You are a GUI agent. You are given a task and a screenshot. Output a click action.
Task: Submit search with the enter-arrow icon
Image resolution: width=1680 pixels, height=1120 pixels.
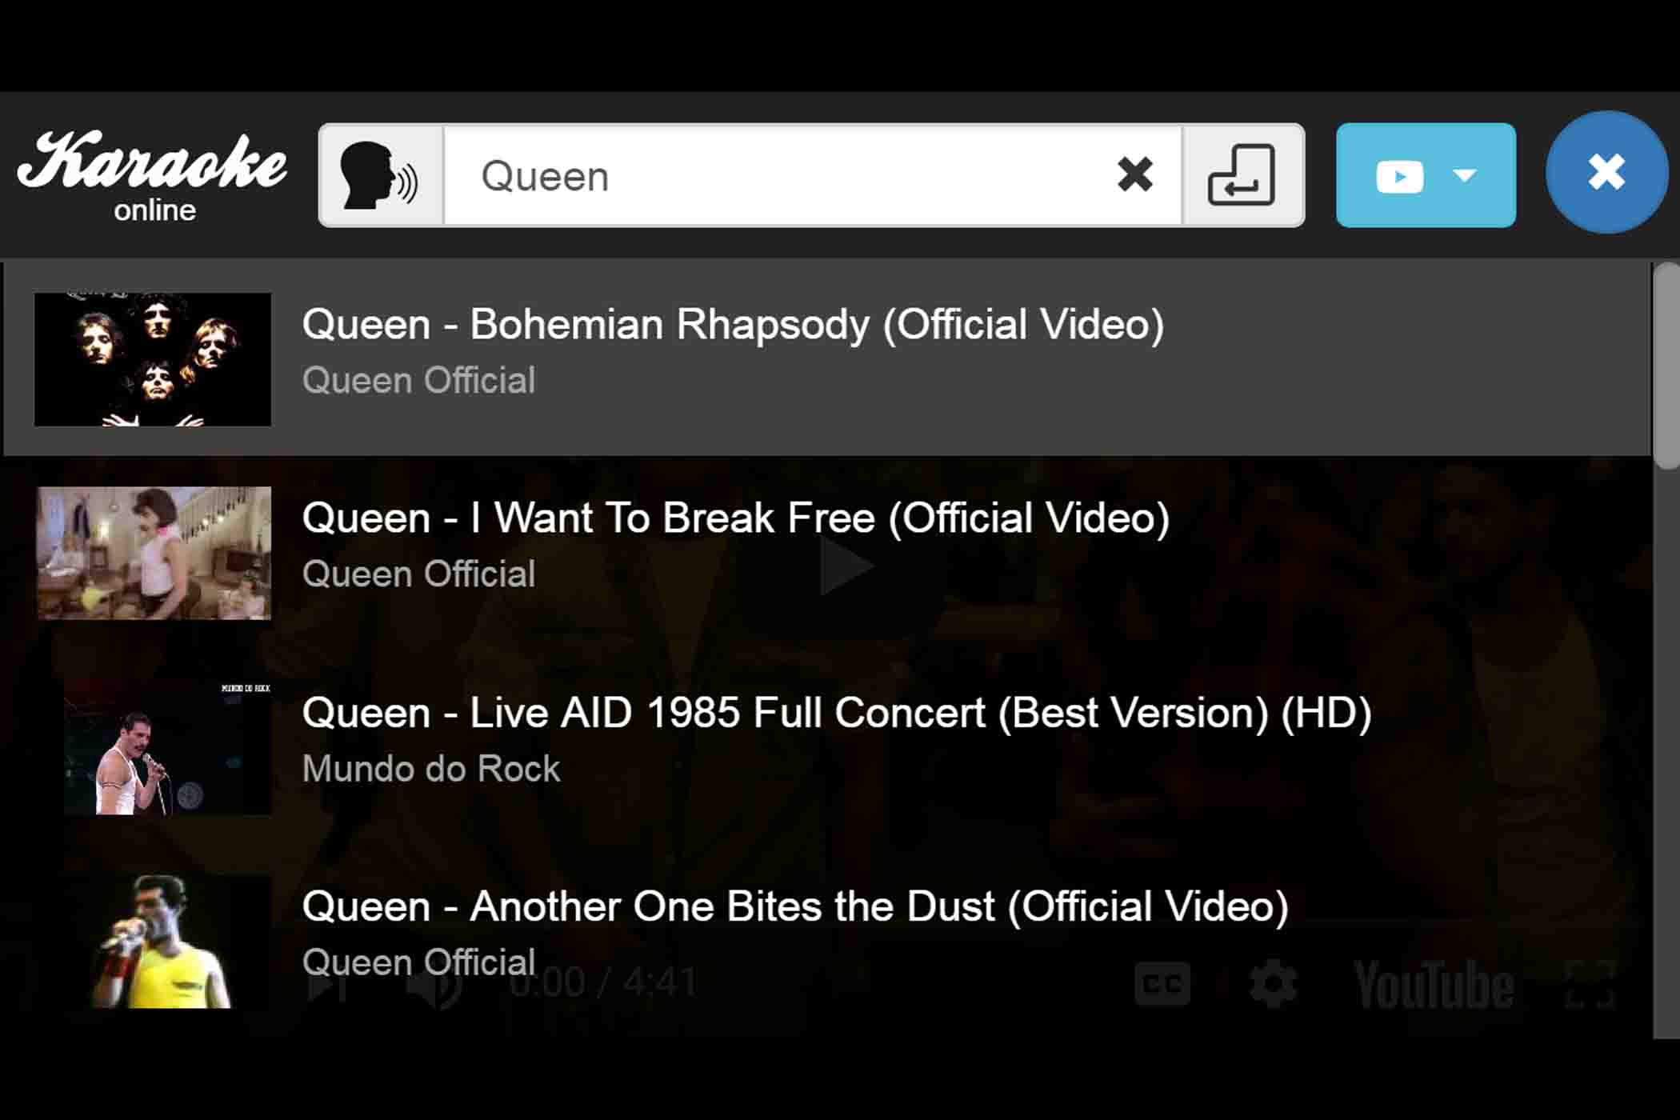pyautogui.click(x=1242, y=175)
